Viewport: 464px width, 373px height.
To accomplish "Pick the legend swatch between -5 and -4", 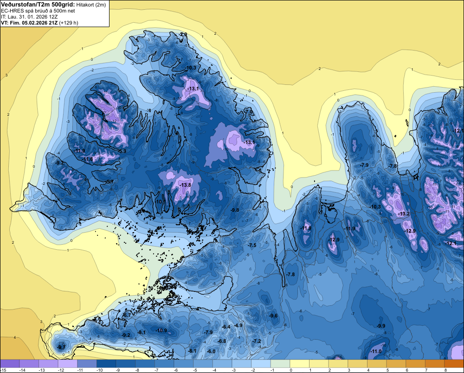I will (203, 364).
